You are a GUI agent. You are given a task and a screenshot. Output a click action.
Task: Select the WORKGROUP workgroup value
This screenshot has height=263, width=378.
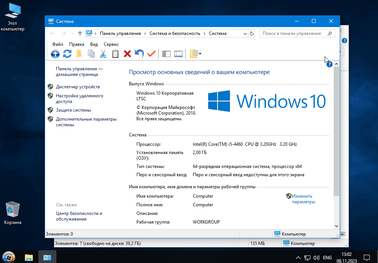click(206, 222)
